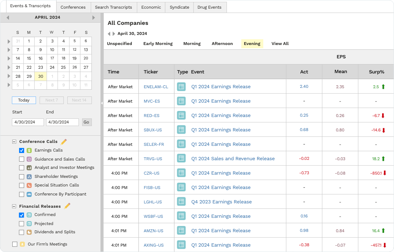Click the Today button
Screen dimensions: 394x252
pos(24,100)
